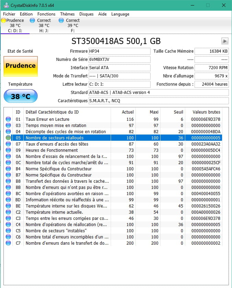Close the CrystalDiskInfo window
The height and width of the screenshot is (288, 232).
(223, 5)
